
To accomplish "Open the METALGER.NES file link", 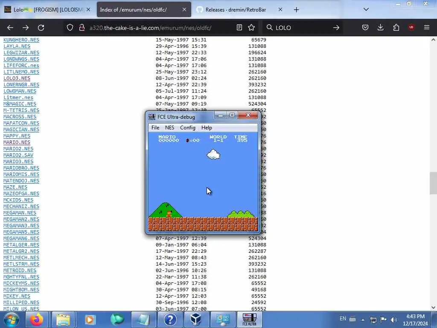I will [x=21, y=245].
